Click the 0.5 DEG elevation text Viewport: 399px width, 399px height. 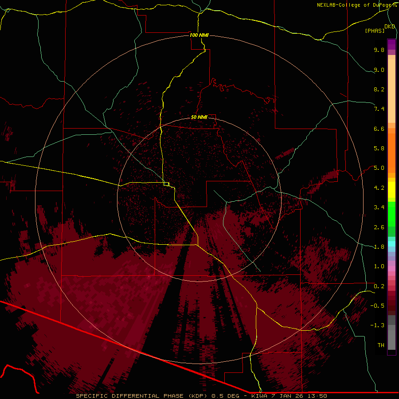227,396
